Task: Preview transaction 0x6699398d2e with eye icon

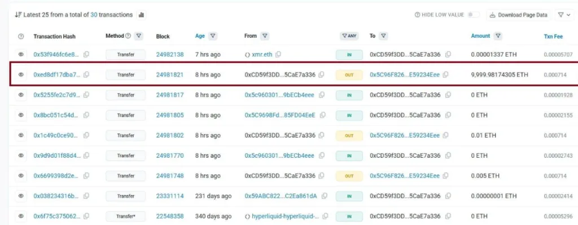Action: tap(21, 176)
